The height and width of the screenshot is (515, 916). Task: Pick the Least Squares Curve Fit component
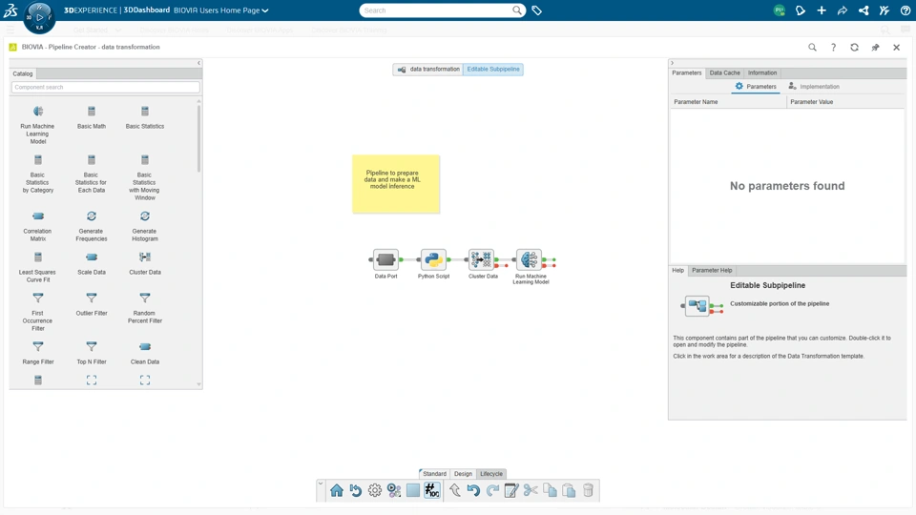click(x=38, y=267)
